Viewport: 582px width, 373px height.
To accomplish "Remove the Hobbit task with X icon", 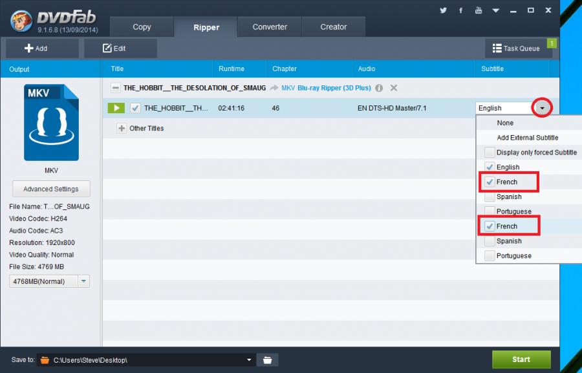I will [394, 88].
